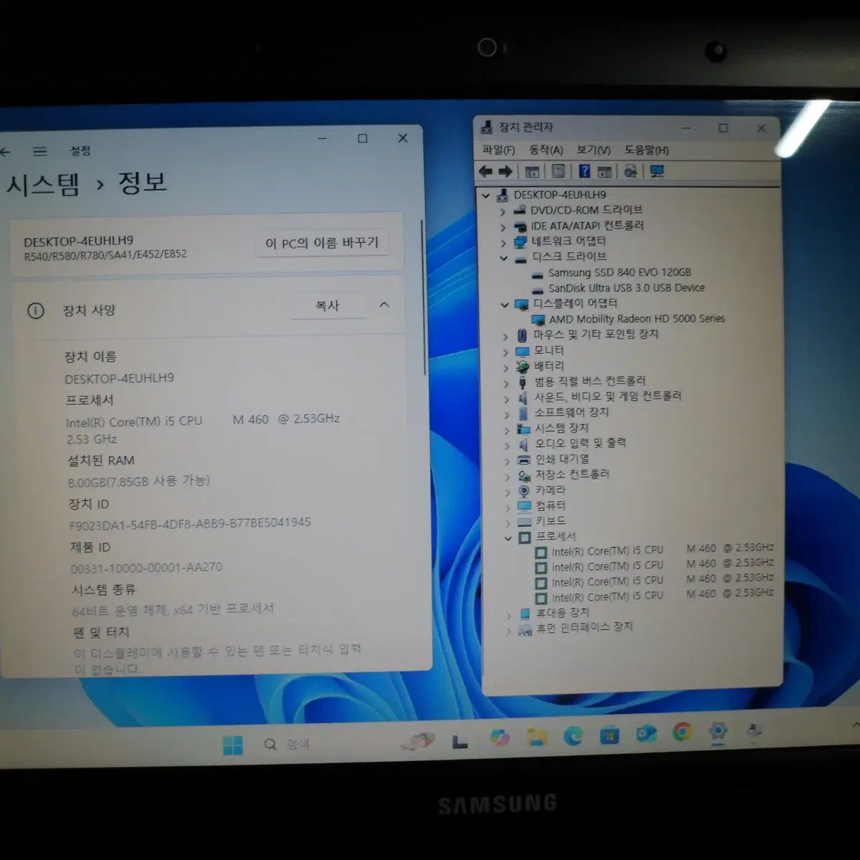Collapse the 장치 사양 section chevron
This screenshot has width=860, height=860.
click(x=384, y=305)
